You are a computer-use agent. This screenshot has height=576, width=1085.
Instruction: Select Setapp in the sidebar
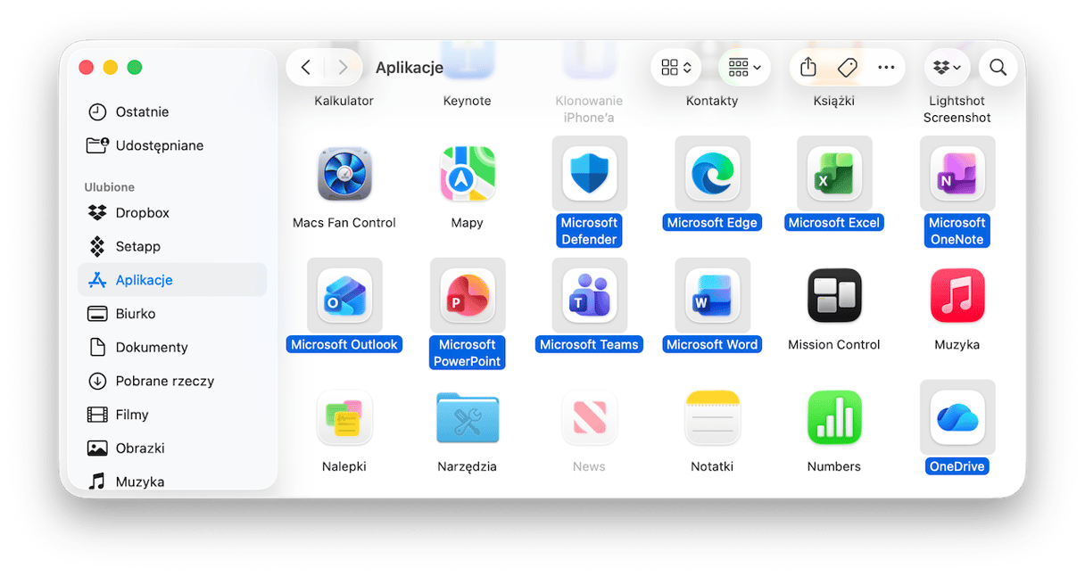pos(172,247)
